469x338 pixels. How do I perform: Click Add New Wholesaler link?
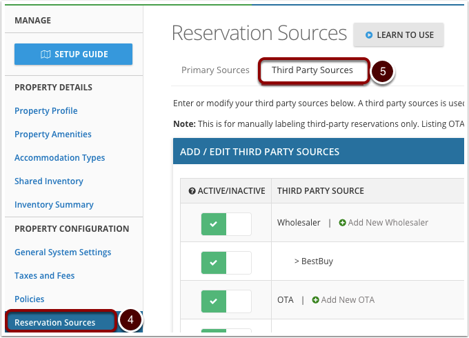tap(383, 223)
